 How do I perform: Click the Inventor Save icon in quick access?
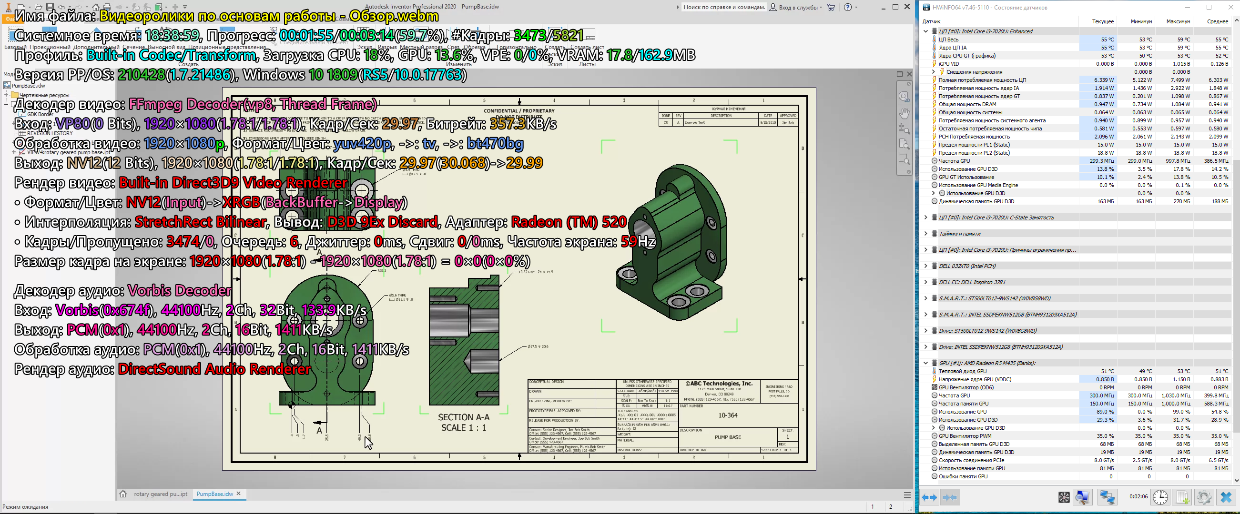click(x=50, y=7)
